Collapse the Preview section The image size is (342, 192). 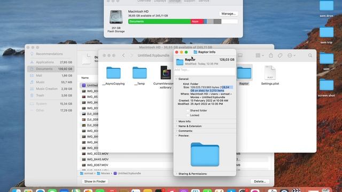click(177, 135)
